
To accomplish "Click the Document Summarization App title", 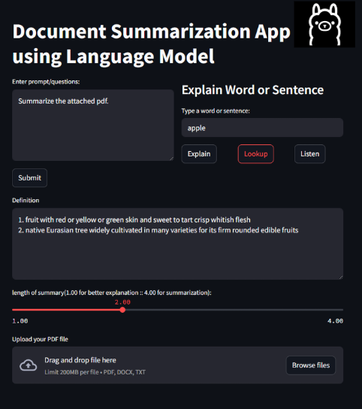I will (151, 44).
